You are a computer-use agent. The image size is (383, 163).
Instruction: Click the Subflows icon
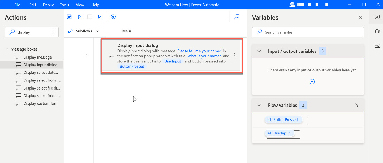(x=71, y=31)
